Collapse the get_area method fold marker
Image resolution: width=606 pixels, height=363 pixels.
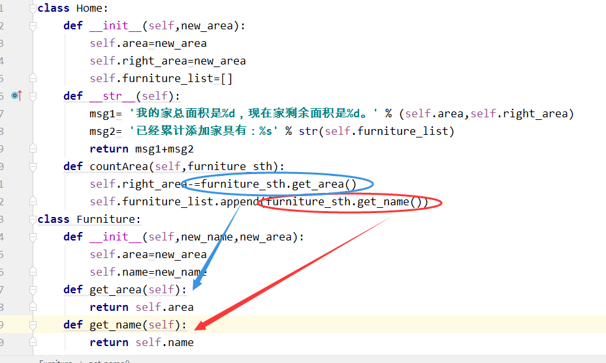point(33,290)
